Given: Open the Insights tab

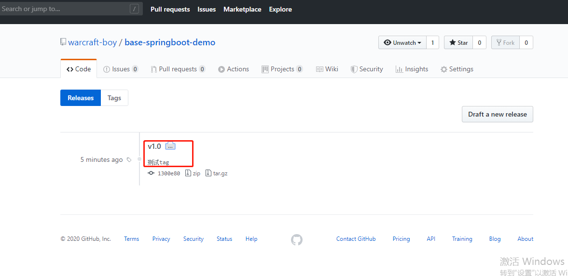Looking at the screenshot, I should click(x=412, y=69).
